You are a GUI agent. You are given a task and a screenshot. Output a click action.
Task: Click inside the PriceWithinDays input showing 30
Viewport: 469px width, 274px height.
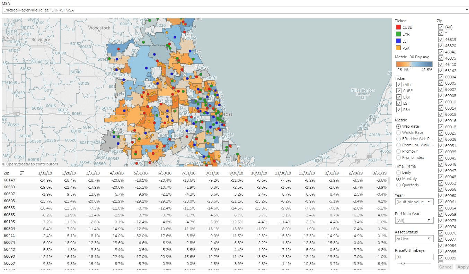pyautogui.click(x=414, y=257)
